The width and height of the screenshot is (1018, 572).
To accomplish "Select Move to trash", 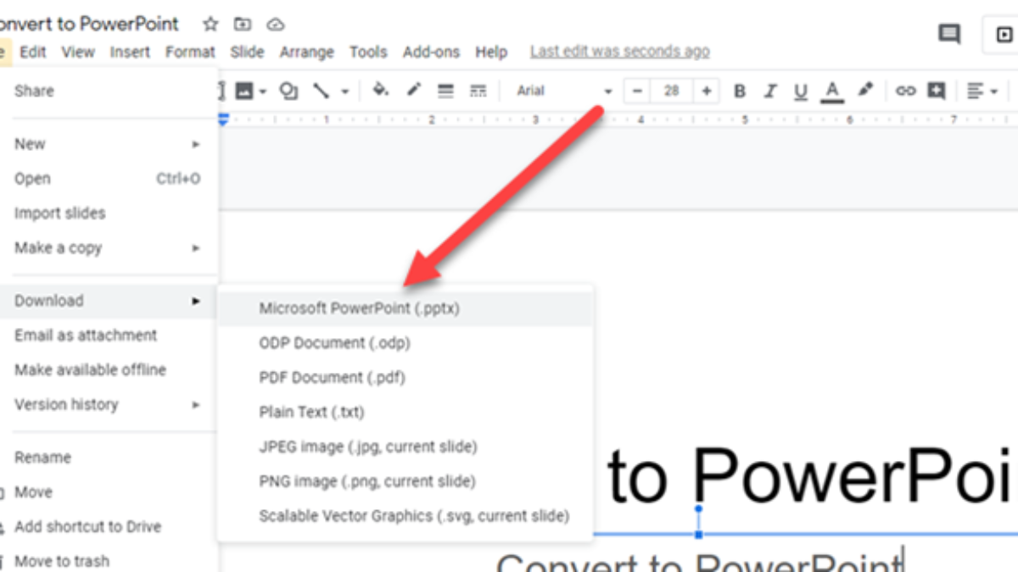I will (x=109, y=561).
